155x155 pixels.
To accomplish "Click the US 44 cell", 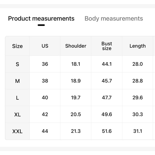I will tap(45, 131).
